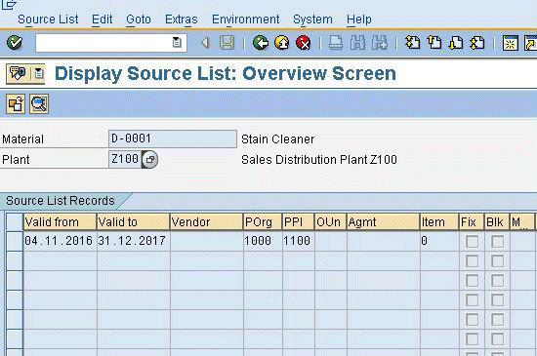Image resolution: width=537 pixels, height=356 pixels.
Task: Click the Sales Distribution Plant Z100 text
Action: [x=319, y=160]
